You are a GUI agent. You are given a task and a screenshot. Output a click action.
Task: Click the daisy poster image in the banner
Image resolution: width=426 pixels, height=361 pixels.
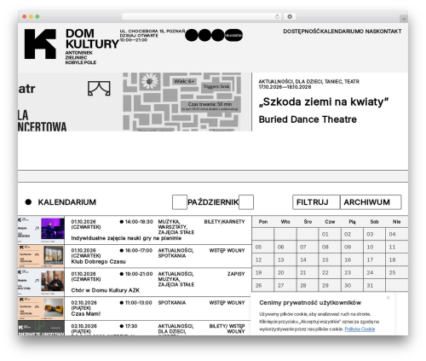182,102
